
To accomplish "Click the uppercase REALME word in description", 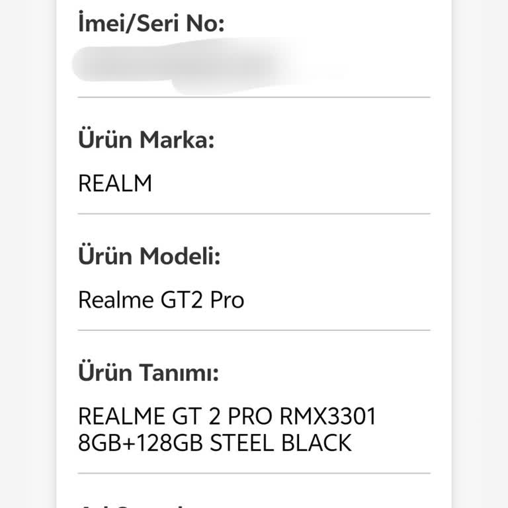I will (x=116, y=417).
